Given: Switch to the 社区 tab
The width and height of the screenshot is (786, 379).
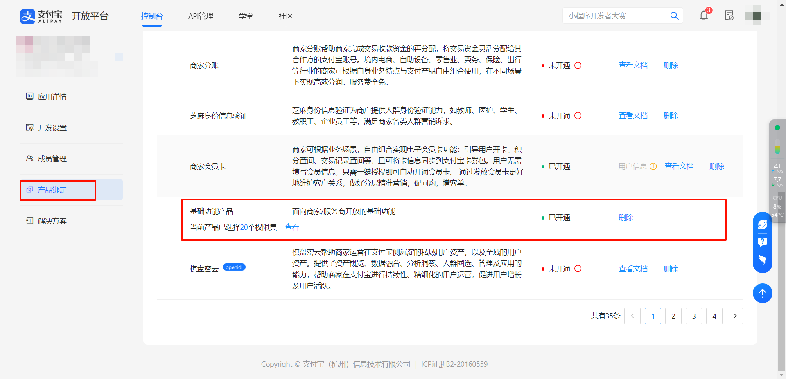Looking at the screenshot, I should click(x=285, y=16).
